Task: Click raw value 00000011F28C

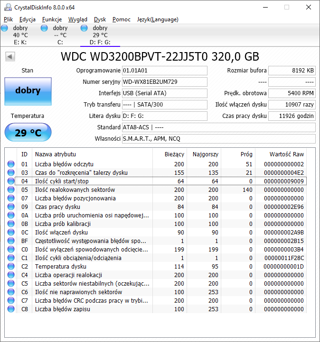Action: click(x=284, y=258)
